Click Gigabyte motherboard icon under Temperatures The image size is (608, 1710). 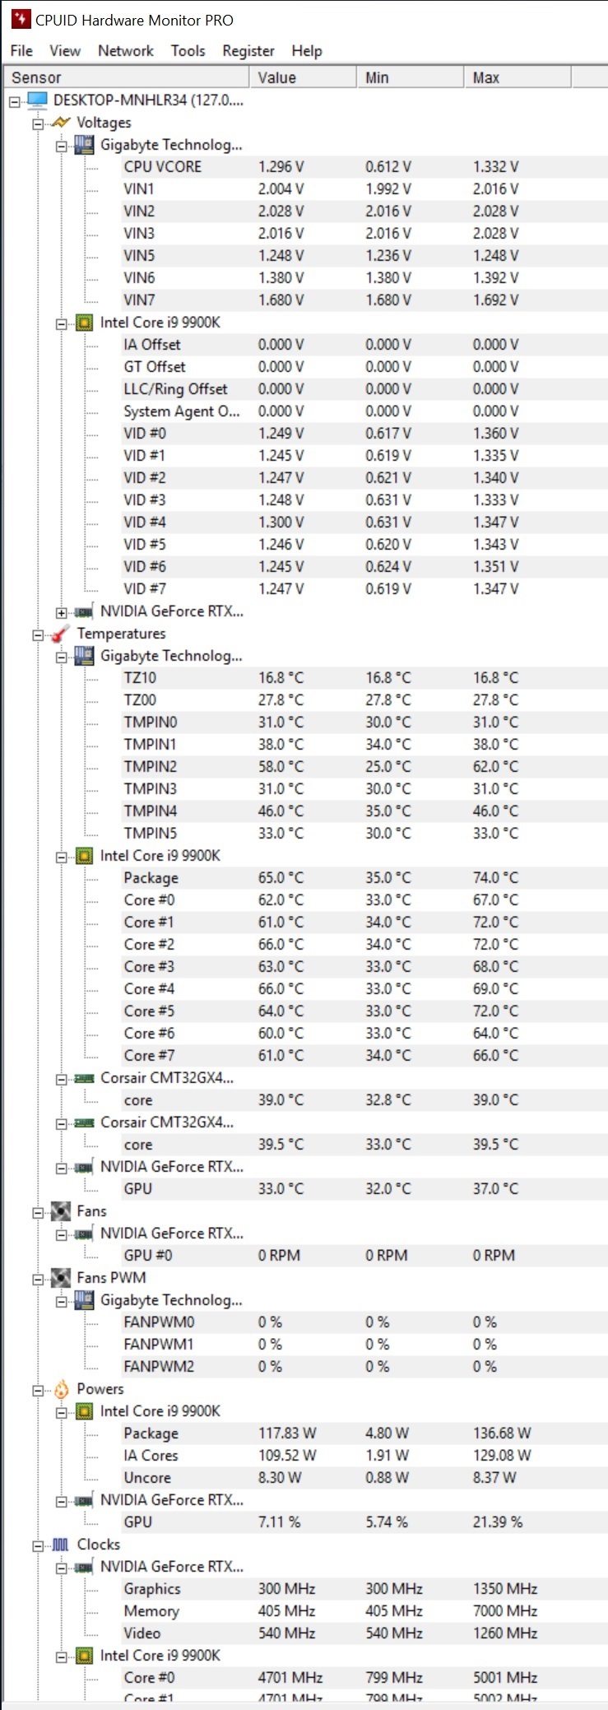click(x=84, y=656)
